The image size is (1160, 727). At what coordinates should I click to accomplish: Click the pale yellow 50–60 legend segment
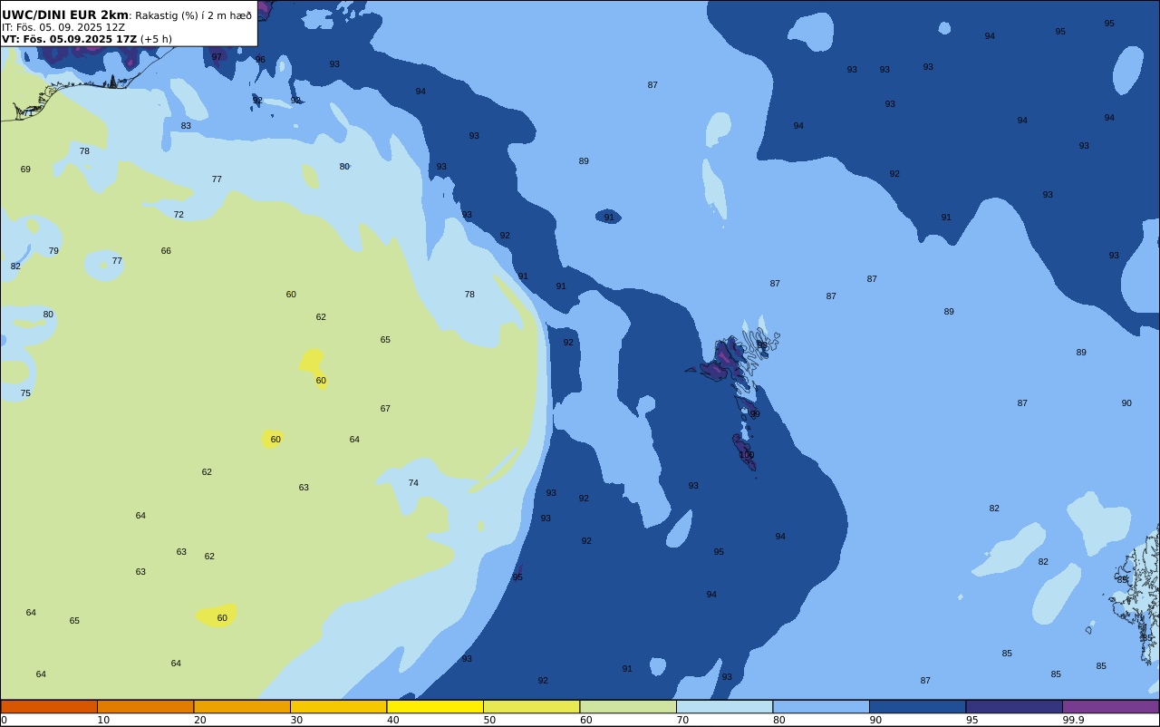(531, 706)
